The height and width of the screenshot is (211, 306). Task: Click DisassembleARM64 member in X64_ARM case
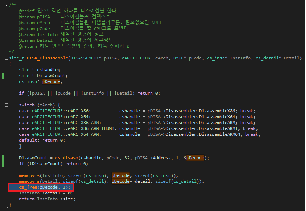pos(220,134)
